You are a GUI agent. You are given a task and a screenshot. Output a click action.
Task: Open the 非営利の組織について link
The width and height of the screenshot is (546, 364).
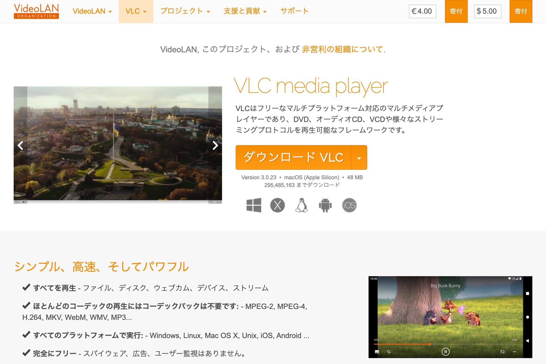click(x=343, y=49)
